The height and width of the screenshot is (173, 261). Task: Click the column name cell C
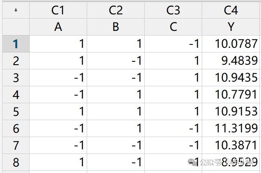pos(173,27)
